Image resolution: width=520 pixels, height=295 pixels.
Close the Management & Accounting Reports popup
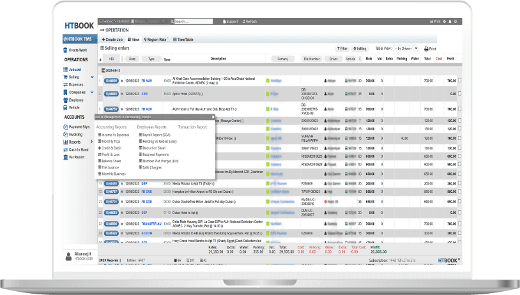click(213, 117)
